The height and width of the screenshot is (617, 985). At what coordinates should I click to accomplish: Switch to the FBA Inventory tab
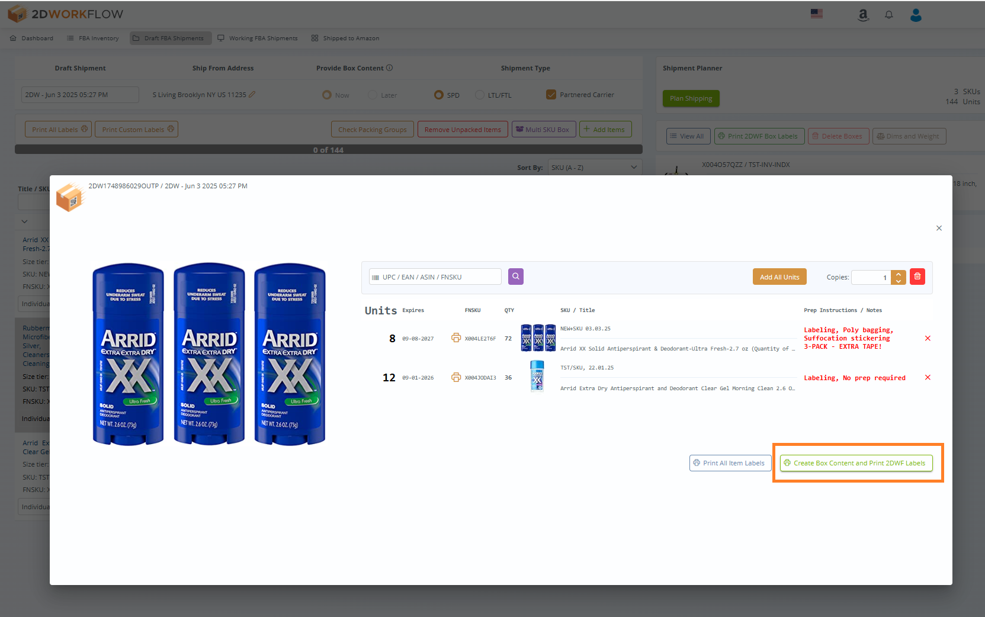click(98, 38)
